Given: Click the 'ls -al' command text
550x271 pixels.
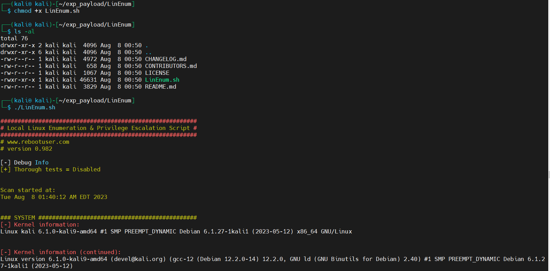Looking at the screenshot, I should 24,31.
